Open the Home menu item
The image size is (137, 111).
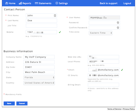click(10, 3)
